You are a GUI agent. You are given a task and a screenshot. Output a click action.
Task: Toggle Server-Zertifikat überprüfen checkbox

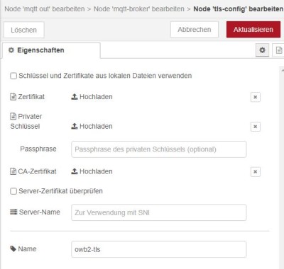13,191
